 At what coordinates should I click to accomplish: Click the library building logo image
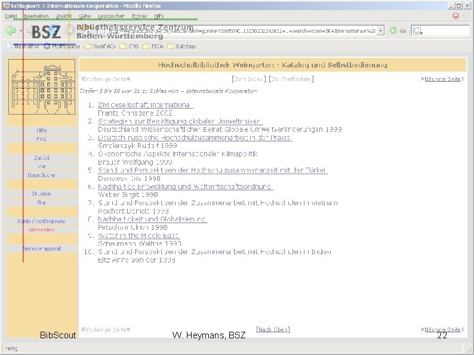pos(42,87)
